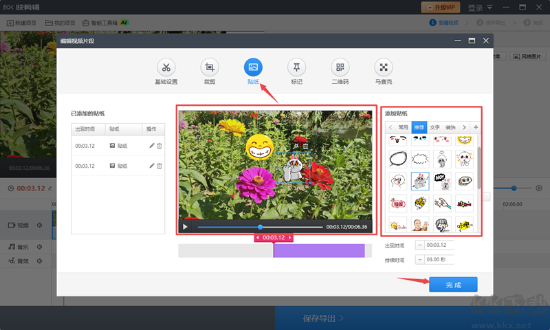Go to the 保存导出 step in the header

(491, 23)
